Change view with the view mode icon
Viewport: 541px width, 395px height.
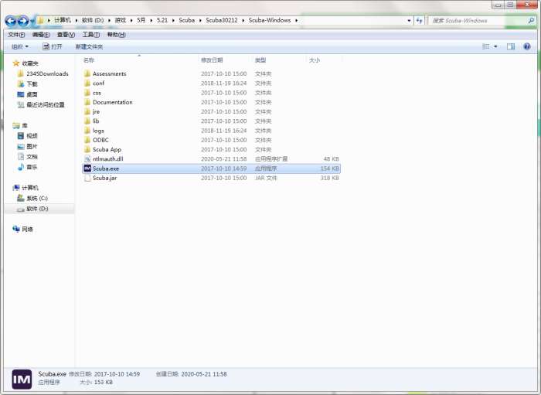pyautogui.click(x=486, y=46)
